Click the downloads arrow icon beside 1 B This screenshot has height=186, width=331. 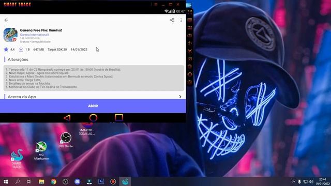pyautogui.click(x=21, y=50)
